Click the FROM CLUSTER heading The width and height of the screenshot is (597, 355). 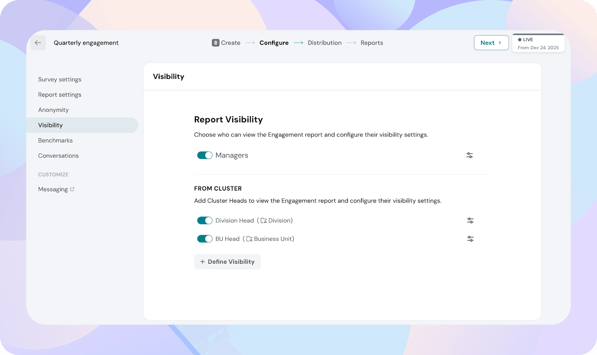(x=218, y=189)
